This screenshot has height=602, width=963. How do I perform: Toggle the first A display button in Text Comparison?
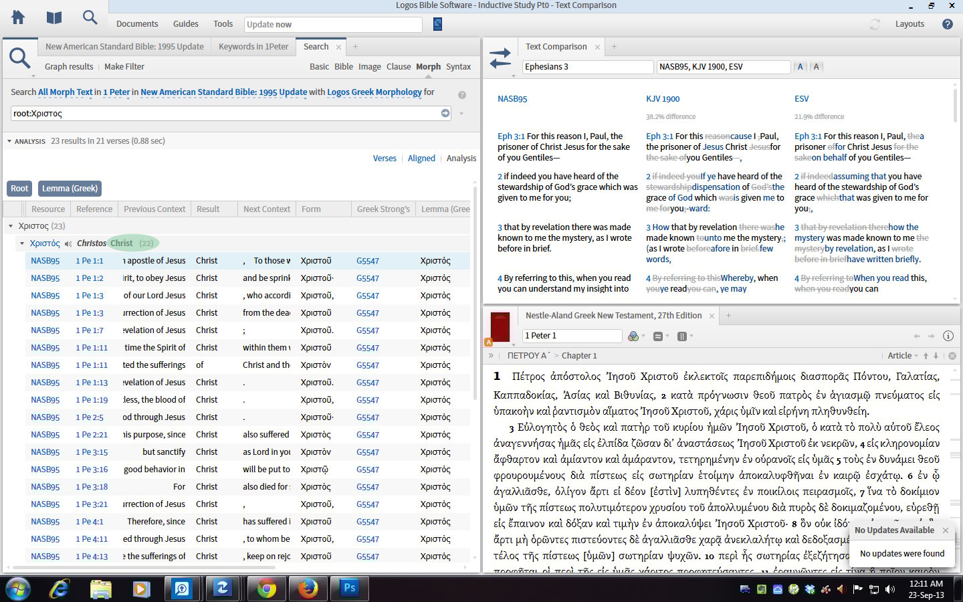coord(800,67)
